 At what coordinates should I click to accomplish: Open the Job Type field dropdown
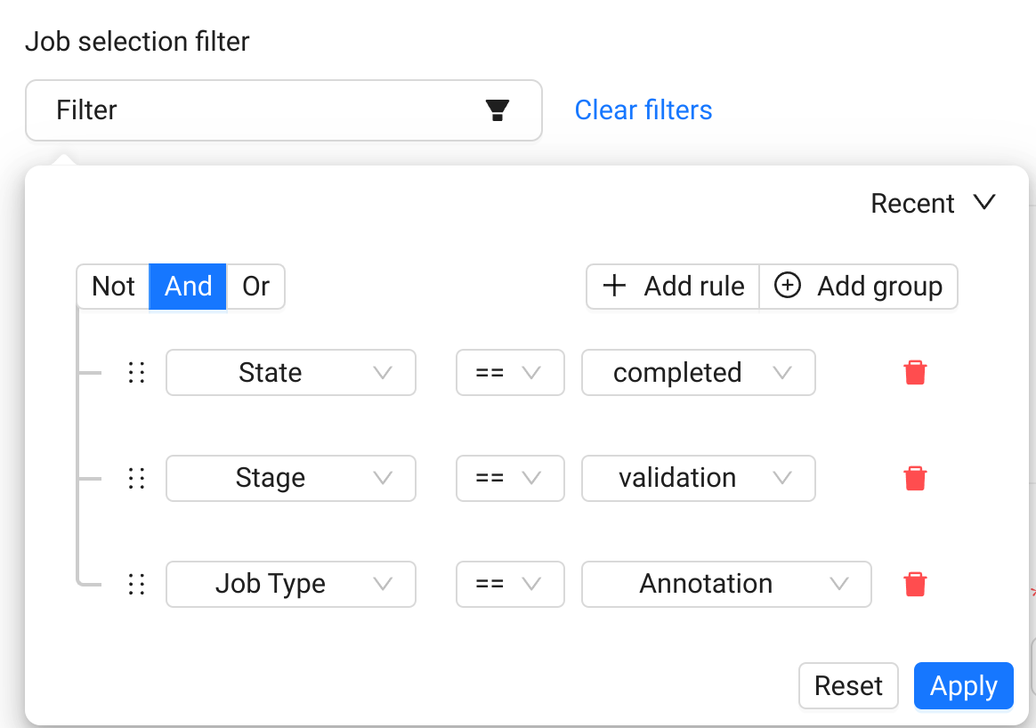pyautogui.click(x=290, y=584)
